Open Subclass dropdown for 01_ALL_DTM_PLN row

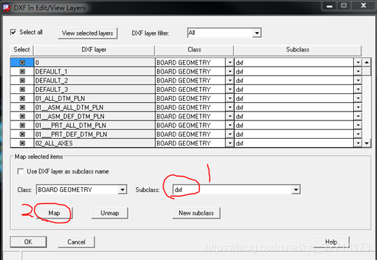point(358,99)
